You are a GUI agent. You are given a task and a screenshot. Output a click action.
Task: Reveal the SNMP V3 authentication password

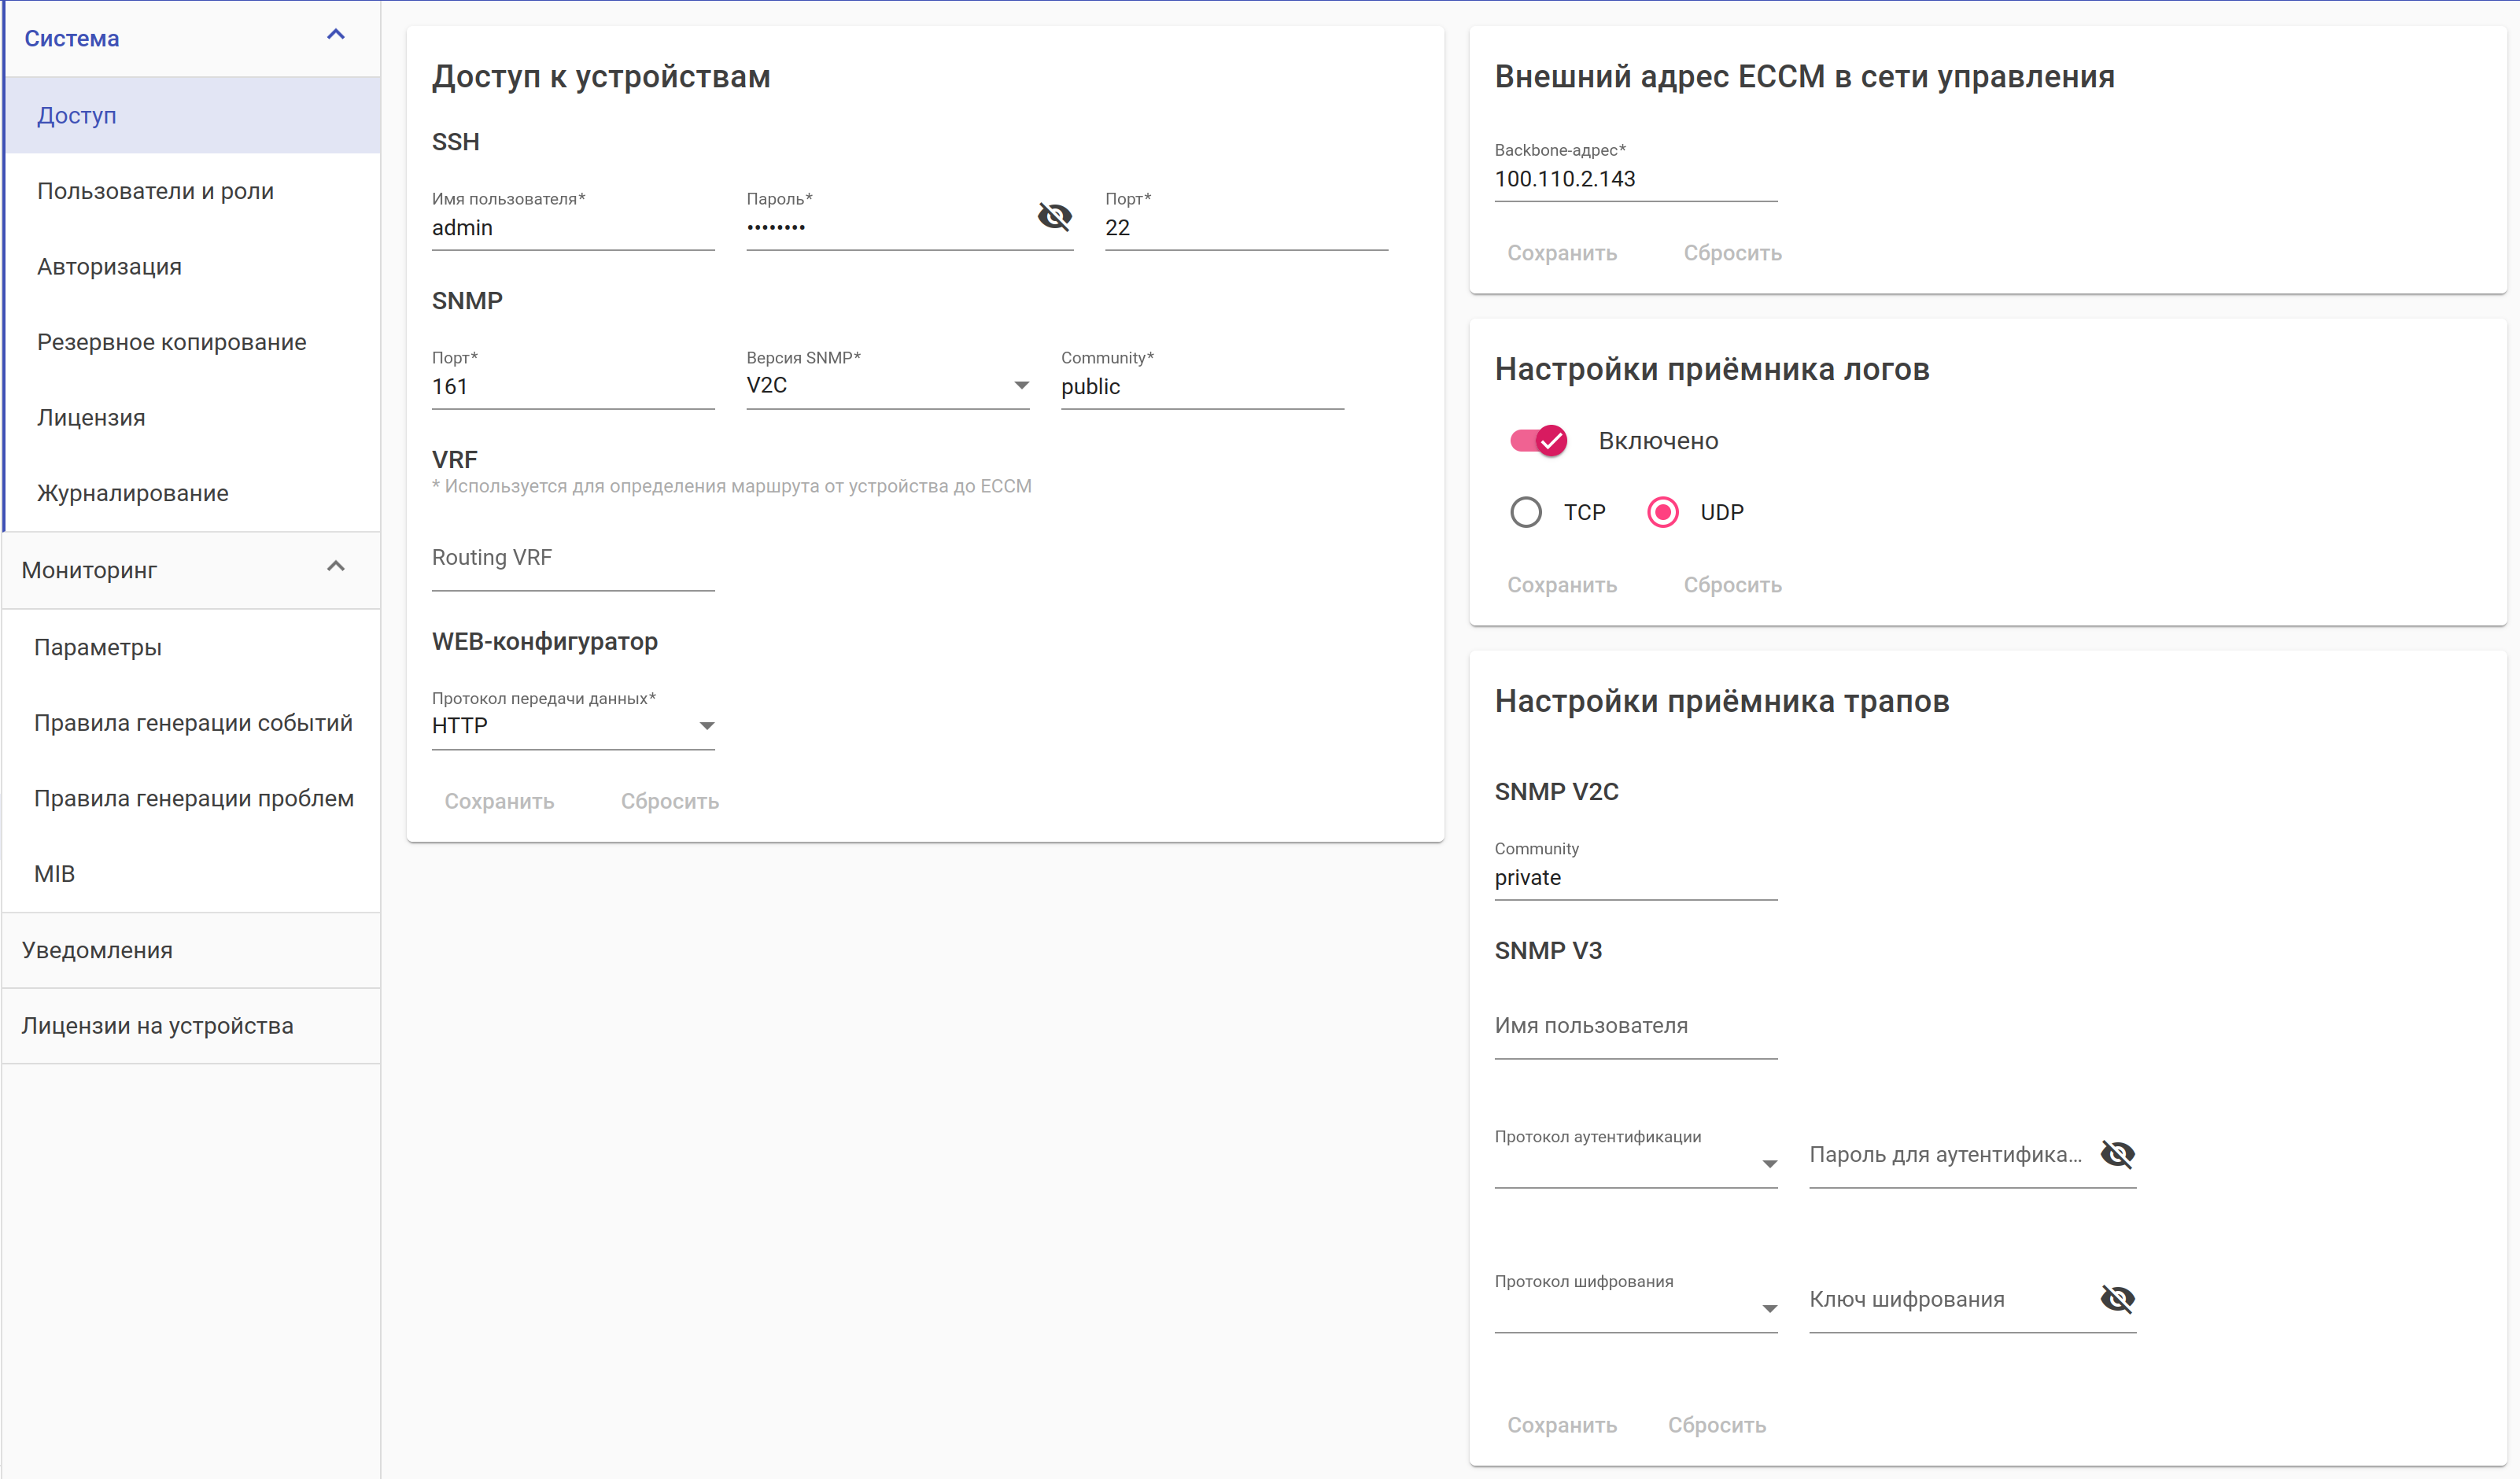pos(2117,1154)
